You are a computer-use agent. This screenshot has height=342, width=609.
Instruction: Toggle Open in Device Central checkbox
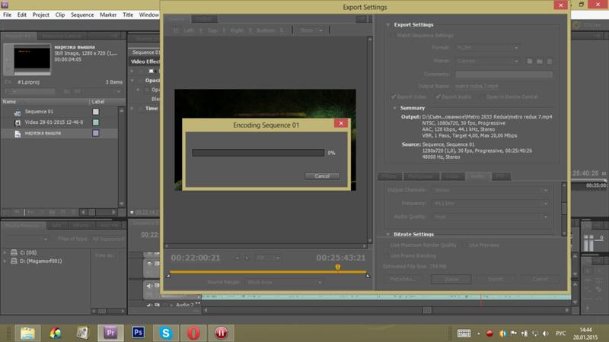tap(483, 97)
